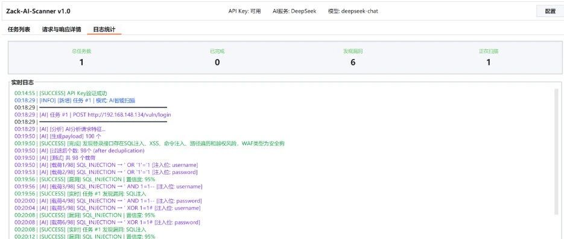Click the 00:19:56 '发现漏洞: SQL注入' log line
The height and width of the screenshot is (239, 564).
click(x=81, y=194)
